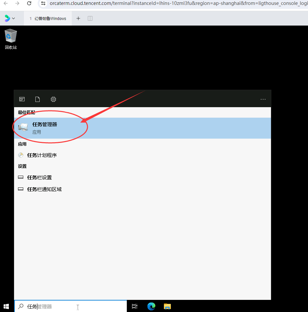Focus the taskbar search box
This screenshot has width=308, height=312.
coord(71,306)
